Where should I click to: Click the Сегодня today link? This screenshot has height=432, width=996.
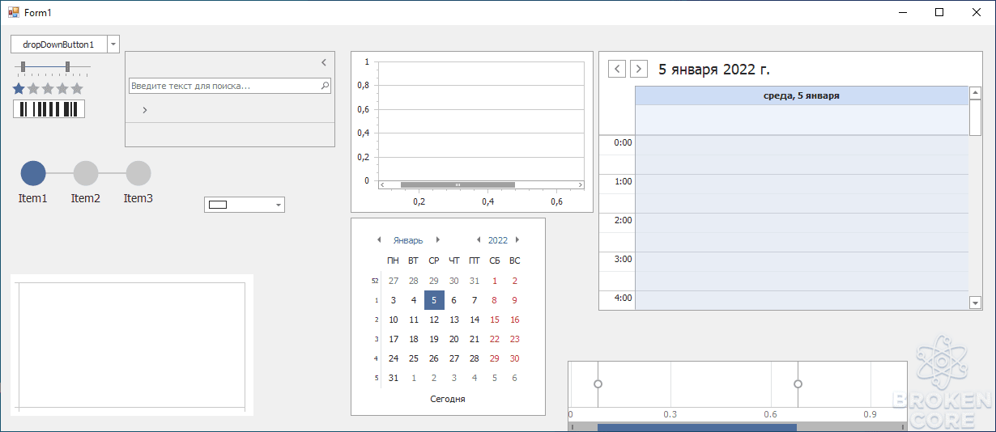[x=448, y=399]
